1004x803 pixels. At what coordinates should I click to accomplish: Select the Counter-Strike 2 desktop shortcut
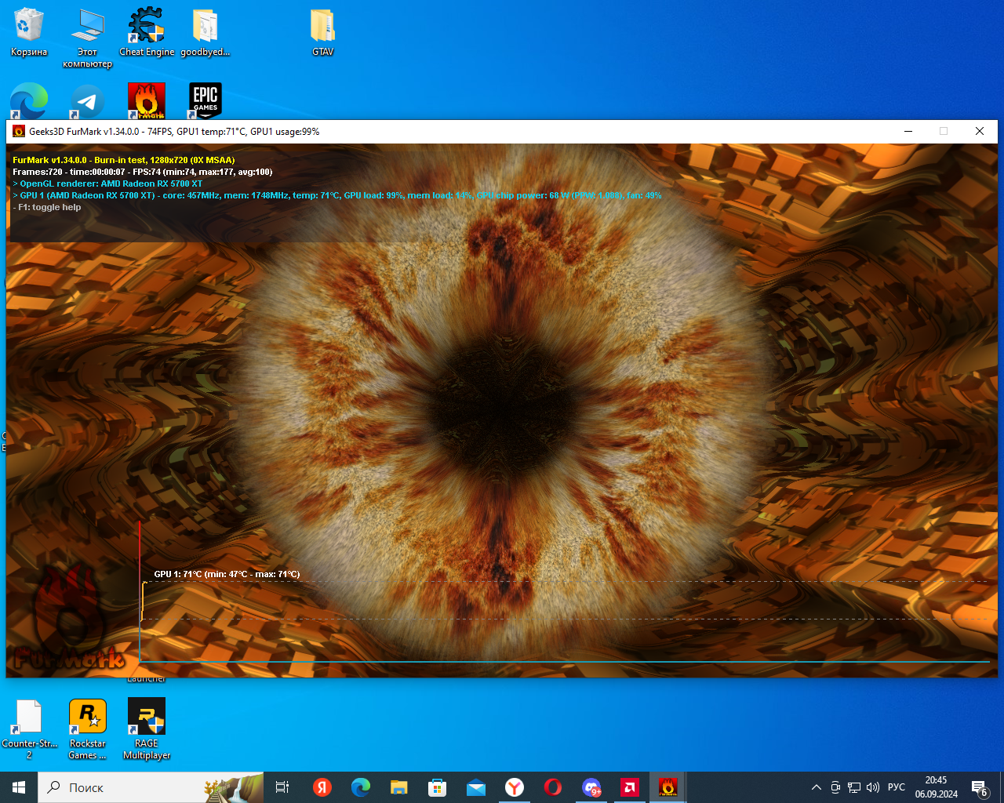[x=29, y=729]
